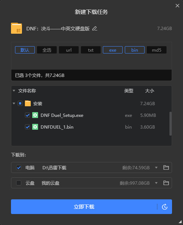The width and height of the screenshot is (183, 225).
Task: Open the folder browser for 云盘
Action: tap(166, 183)
